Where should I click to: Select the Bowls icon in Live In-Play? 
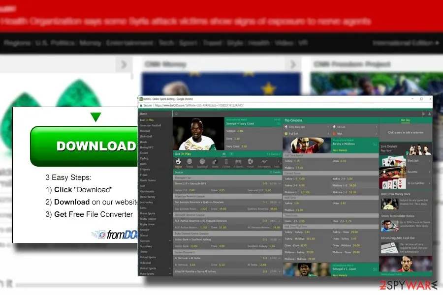tap(215, 162)
